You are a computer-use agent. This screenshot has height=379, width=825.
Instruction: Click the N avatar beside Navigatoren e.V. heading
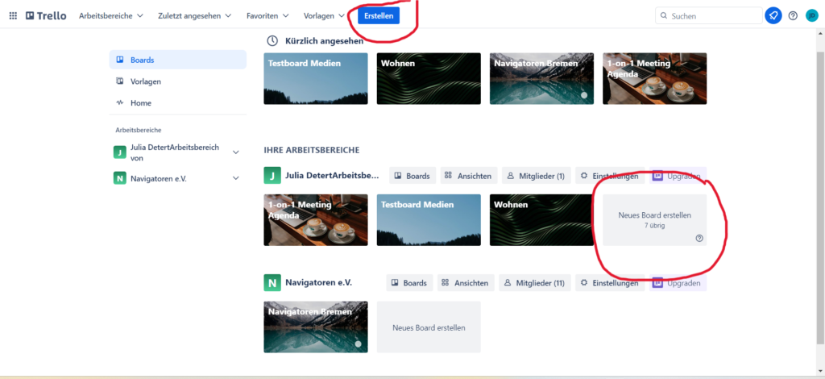click(272, 283)
